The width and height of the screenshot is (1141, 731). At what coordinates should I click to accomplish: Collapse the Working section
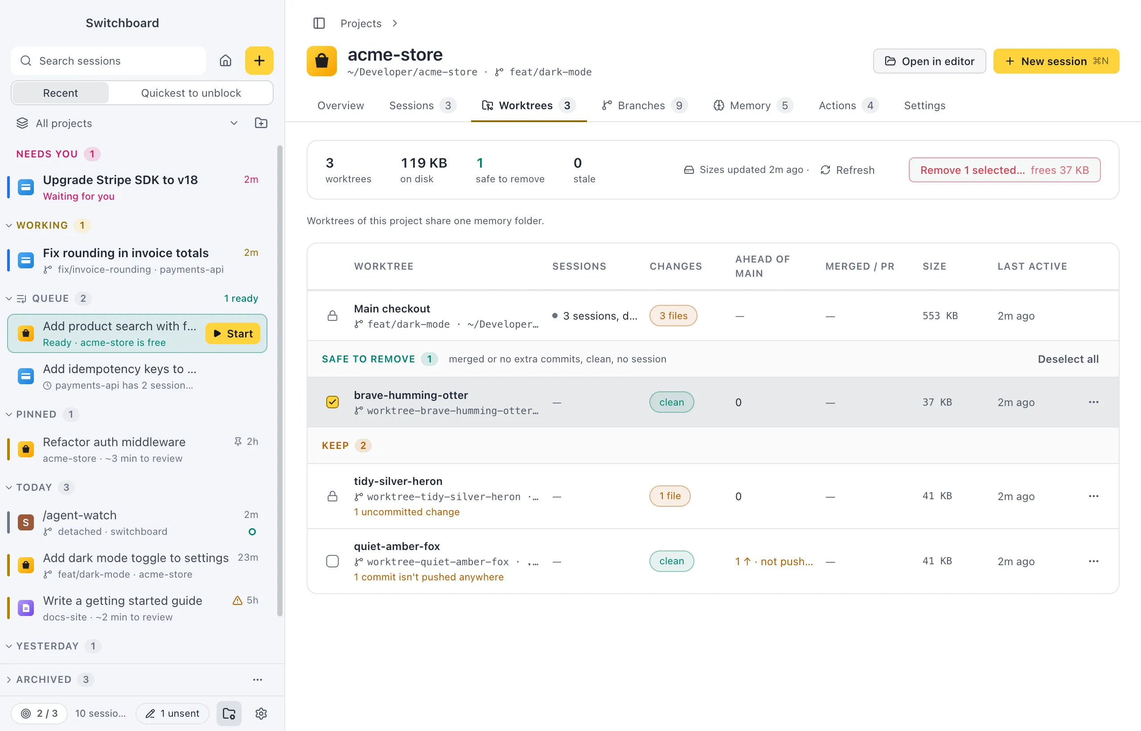click(x=8, y=225)
